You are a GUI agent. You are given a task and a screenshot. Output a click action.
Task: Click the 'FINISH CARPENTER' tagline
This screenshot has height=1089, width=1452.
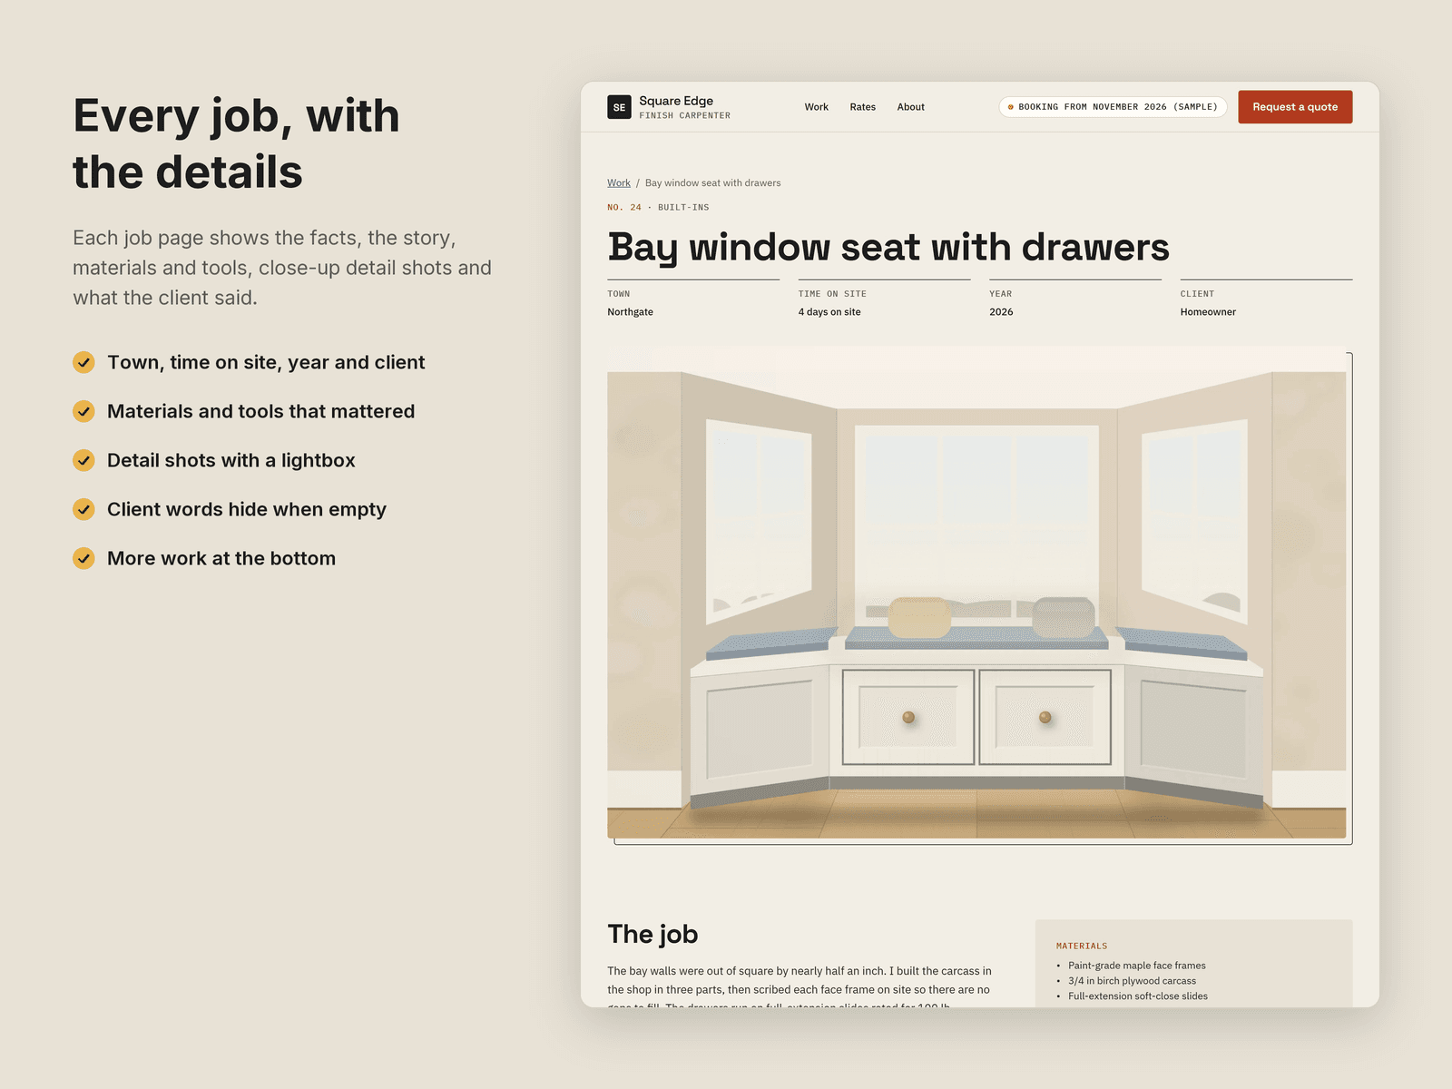pos(684,116)
